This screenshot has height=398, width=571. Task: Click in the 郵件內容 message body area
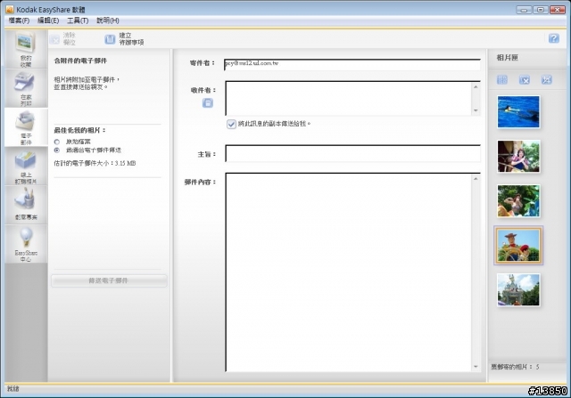pos(349,272)
